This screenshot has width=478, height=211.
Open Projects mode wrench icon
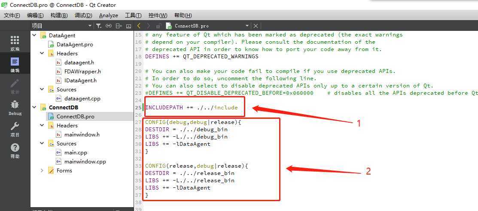(x=15, y=129)
